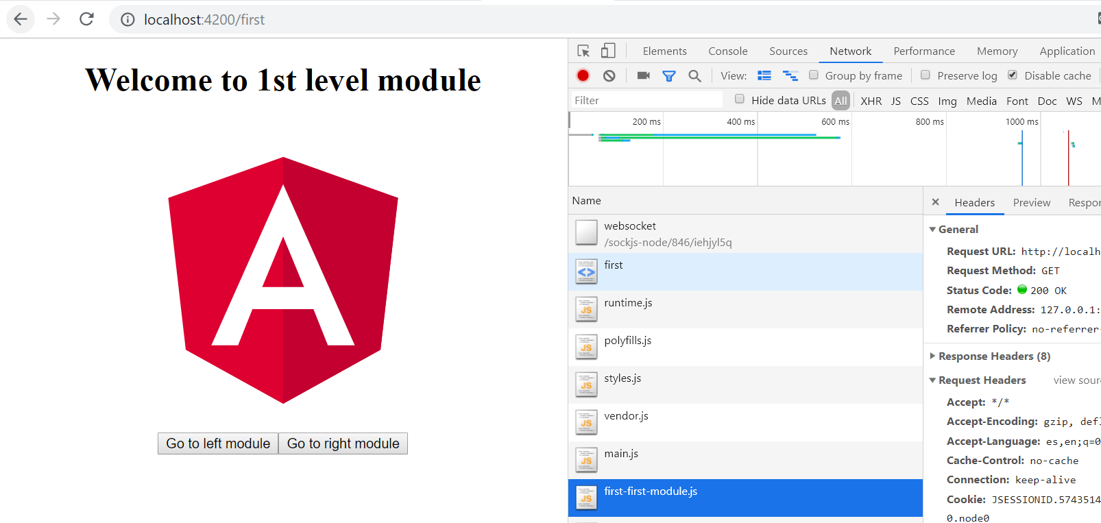Enable the Preserve log checkbox
Screen dimensions: 1101x523
click(925, 75)
